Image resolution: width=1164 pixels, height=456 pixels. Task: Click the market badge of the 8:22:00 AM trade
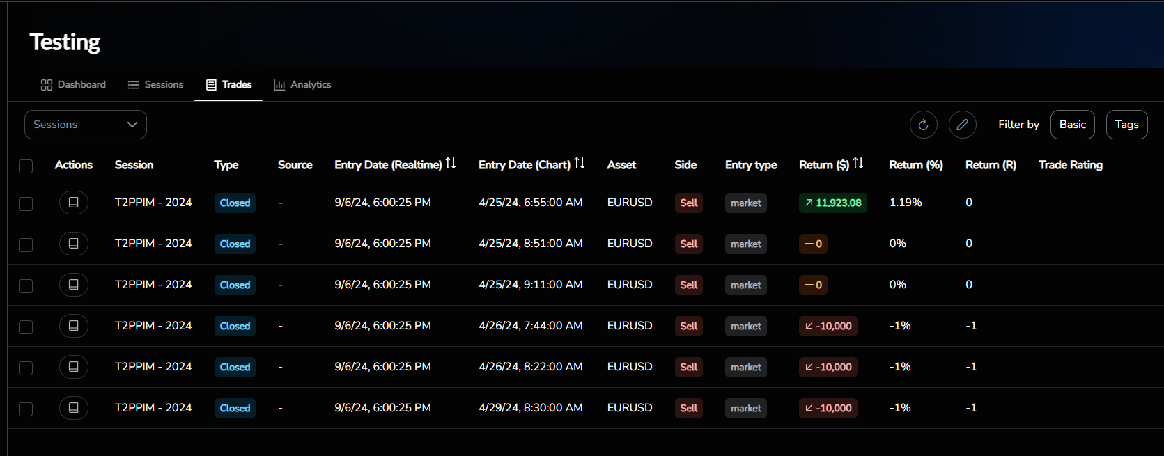point(746,367)
